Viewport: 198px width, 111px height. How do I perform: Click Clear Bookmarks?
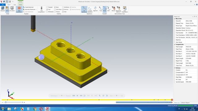(x=28, y=12)
